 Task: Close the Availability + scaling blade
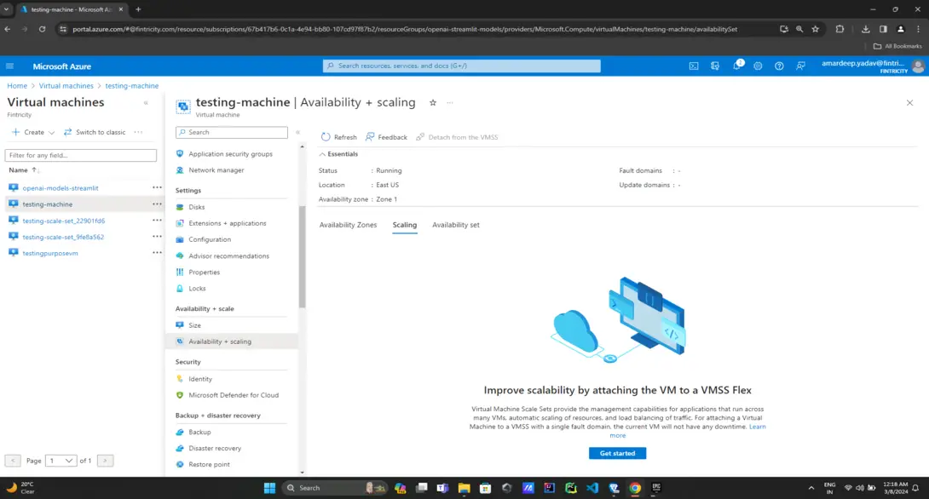click(909, 103)
